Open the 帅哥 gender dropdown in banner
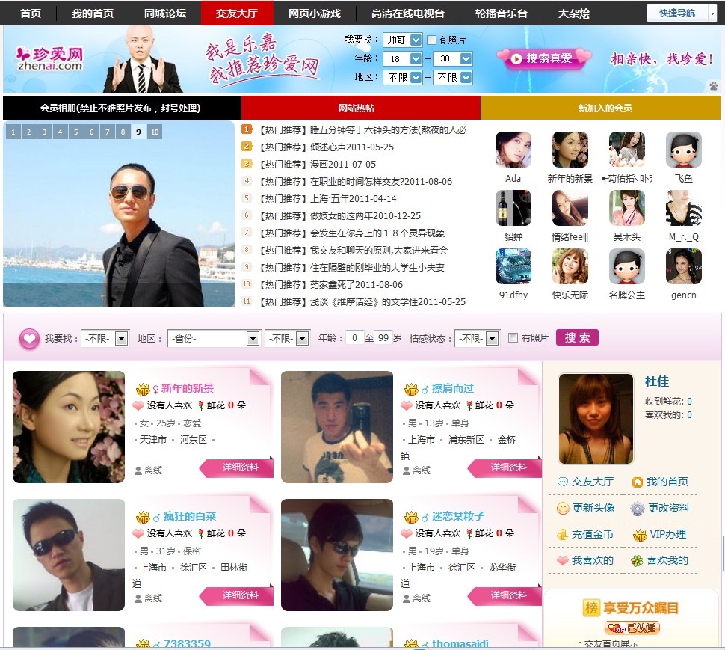Screen dimensions: 725x650 [402, 40]
